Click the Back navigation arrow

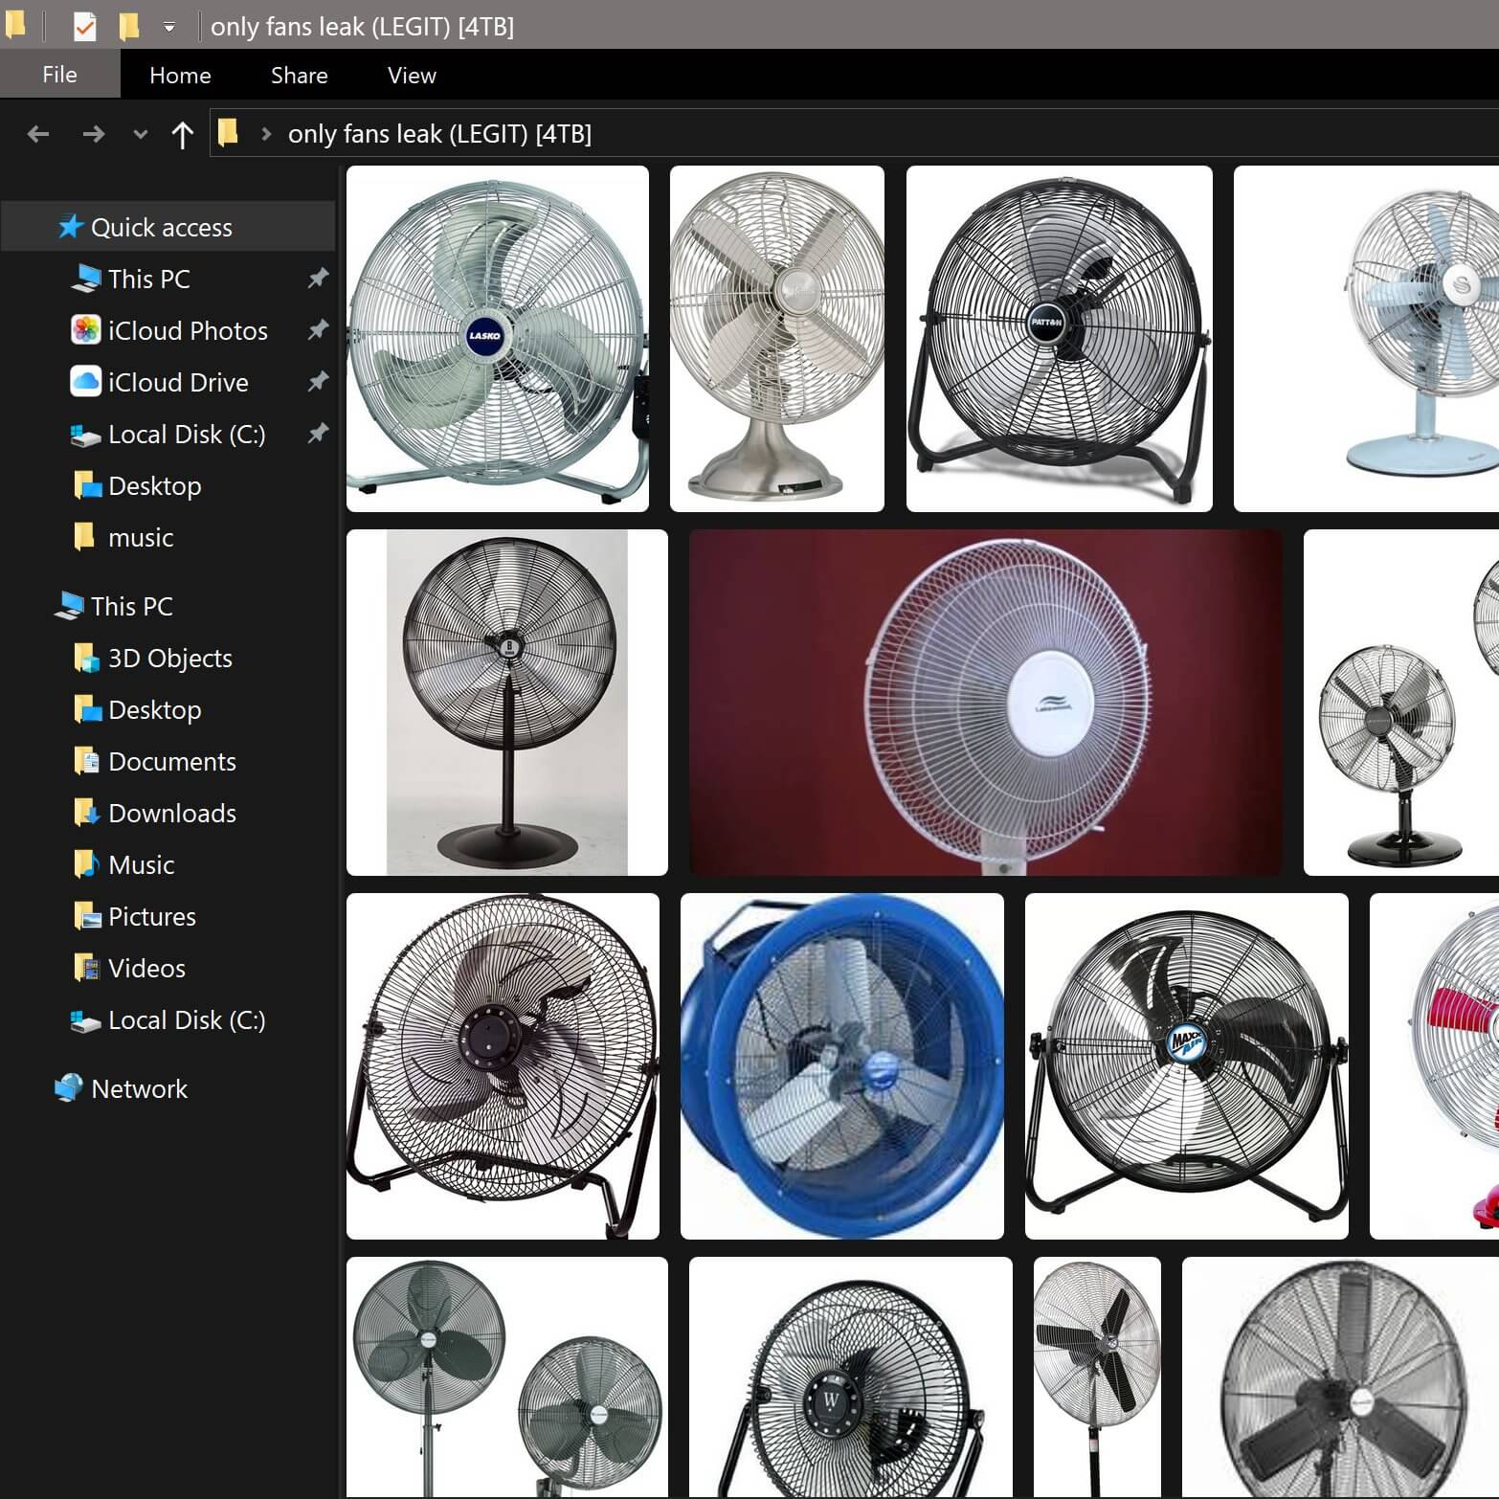point(38,134)
